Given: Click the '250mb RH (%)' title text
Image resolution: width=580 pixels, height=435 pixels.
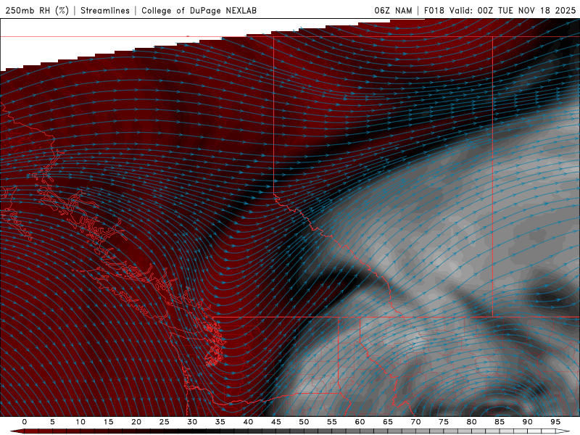Looking at the screenshot, I should tap(37, 11).
